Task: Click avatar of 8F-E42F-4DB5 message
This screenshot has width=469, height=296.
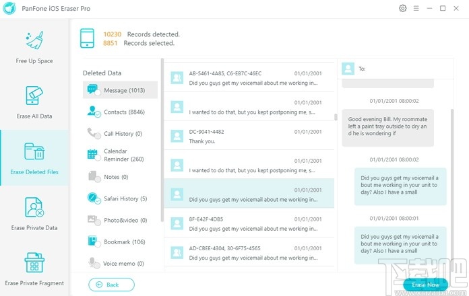Action: pos(177,223)
